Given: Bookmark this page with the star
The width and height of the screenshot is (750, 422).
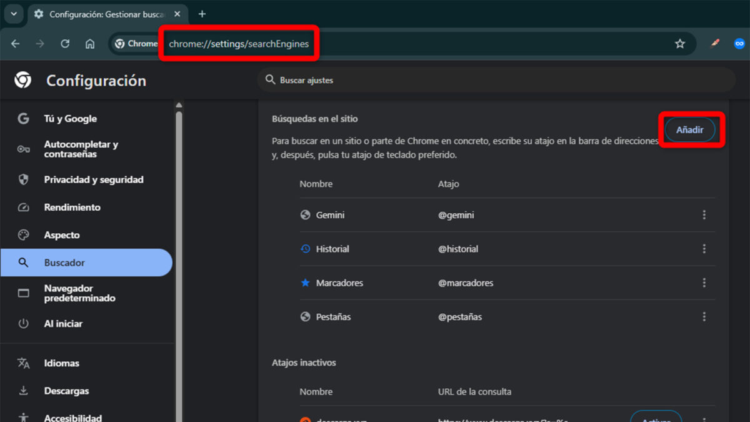Looking at the screenshot, I should (680, 44).
